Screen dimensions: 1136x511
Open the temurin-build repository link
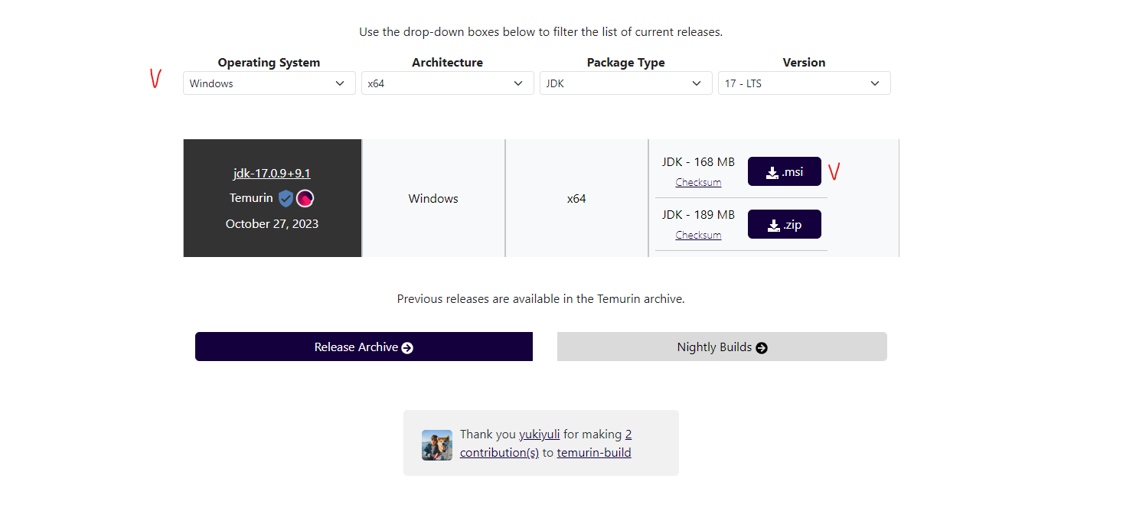pyautogui.click(x=594, y=452)
